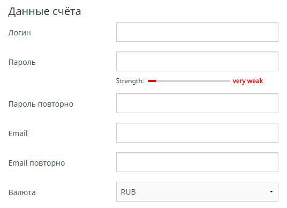Select the RUB currency value text
Viewport: 287px width, 208px height.
click(129, 192)
